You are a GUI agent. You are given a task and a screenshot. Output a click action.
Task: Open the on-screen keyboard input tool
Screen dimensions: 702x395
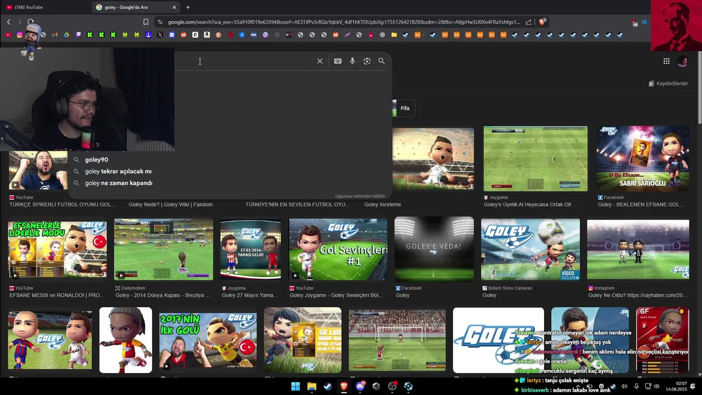tap(338, 61)
